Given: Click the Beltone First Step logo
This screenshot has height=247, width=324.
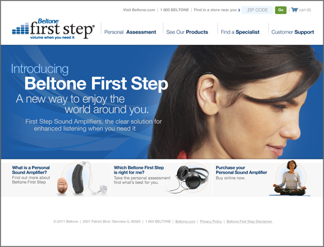Looking at the screenshot, I should pyautogui.click(x=53, y=29).
